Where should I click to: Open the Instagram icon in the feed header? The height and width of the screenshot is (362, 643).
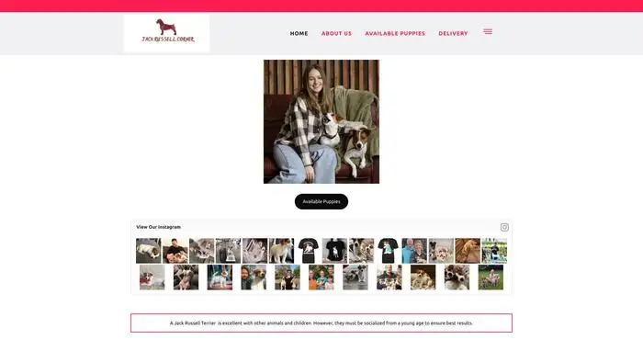click(x=504, y=227)
